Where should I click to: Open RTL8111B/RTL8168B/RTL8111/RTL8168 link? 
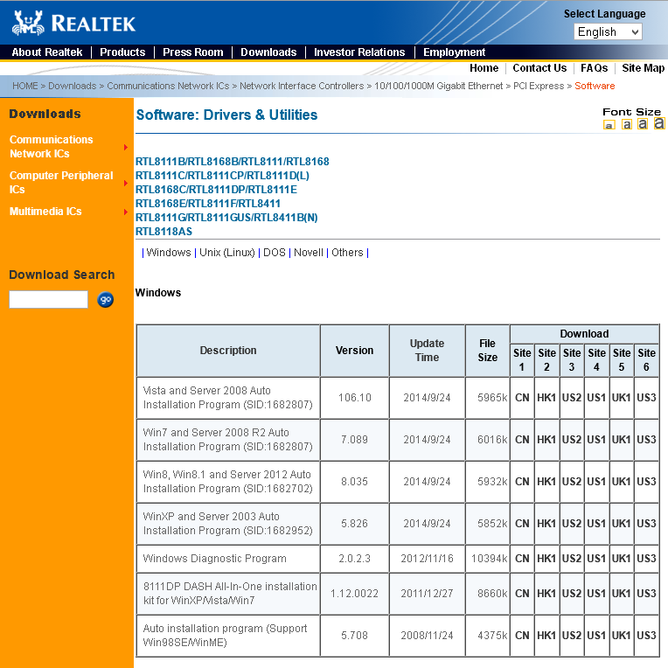coord(233,162)
